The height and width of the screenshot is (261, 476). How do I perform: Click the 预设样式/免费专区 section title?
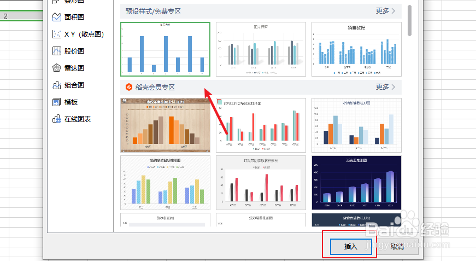(x=153, y=11)
